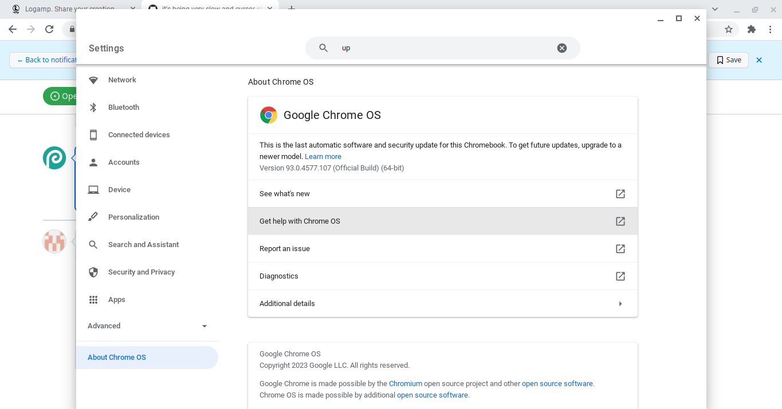This screenshot has height=409, width=782.
Task: Open Security and Privacy shield icon
Action: [x=93, y=272]
